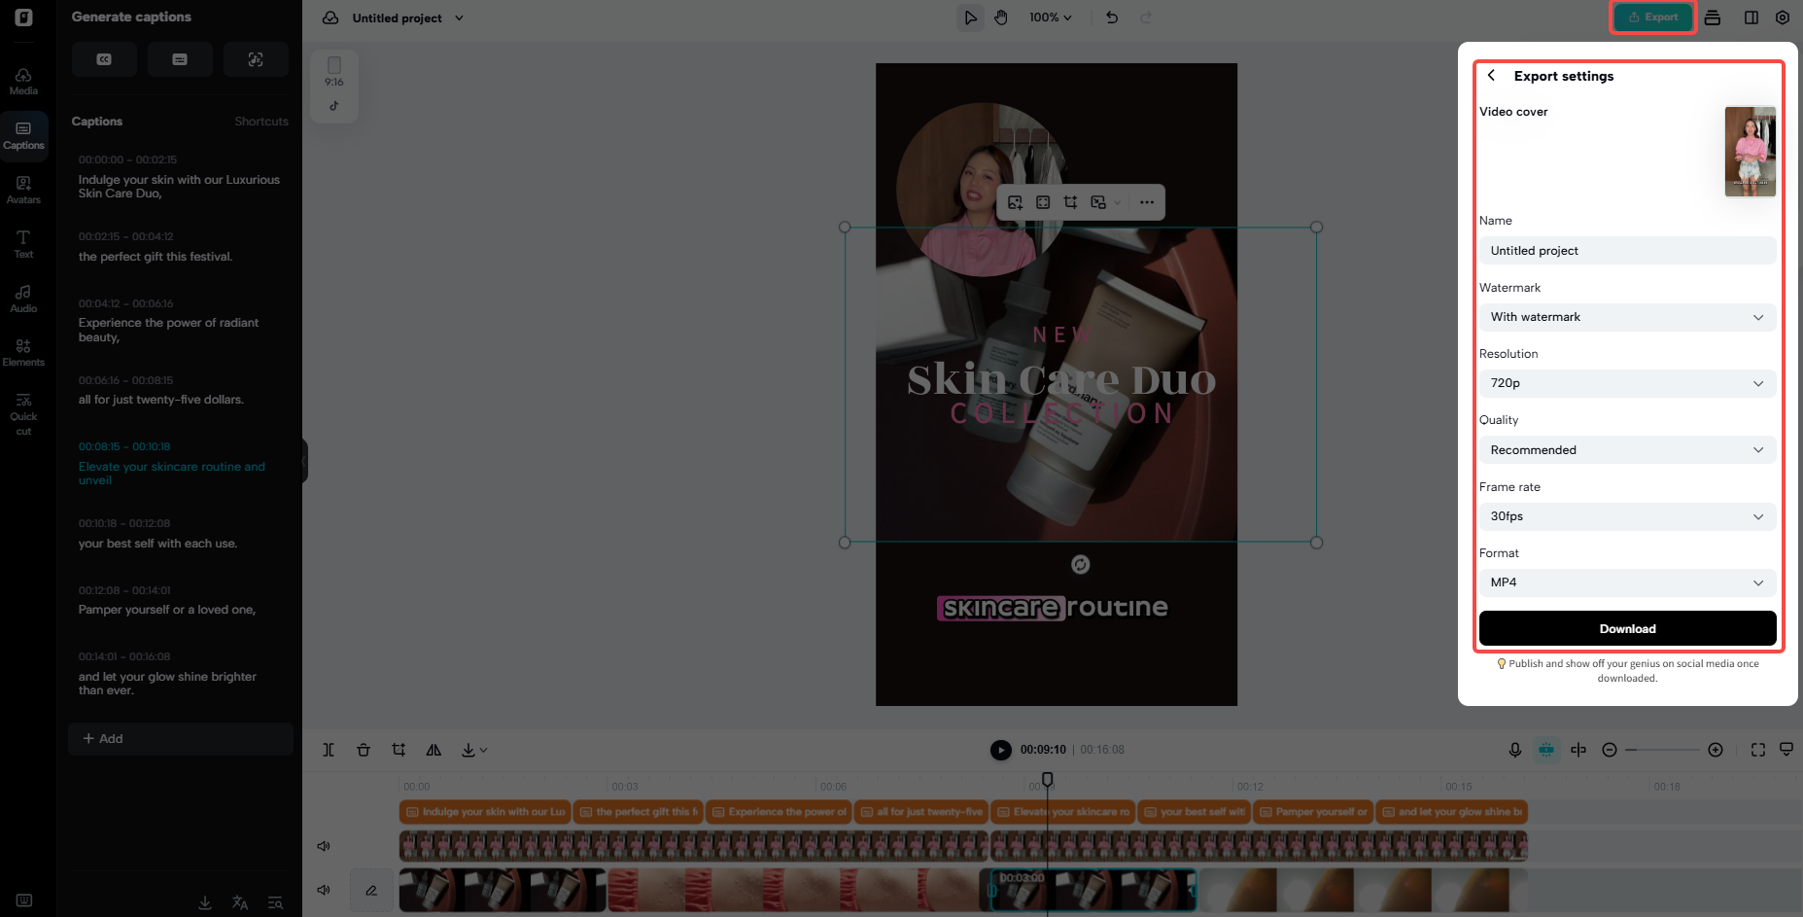Mute the captions audio track
The width and height of the screenshot is (1803, 917).
tap(324, 846)
